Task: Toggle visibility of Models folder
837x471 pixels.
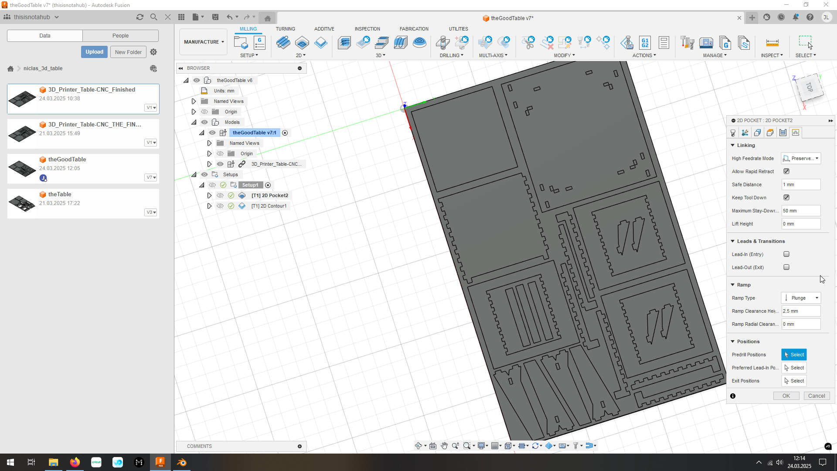Action: tap(204, 122)
